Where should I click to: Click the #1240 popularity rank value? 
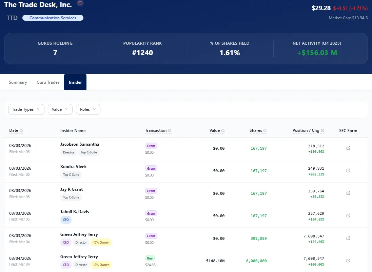[x=142, y=53]
